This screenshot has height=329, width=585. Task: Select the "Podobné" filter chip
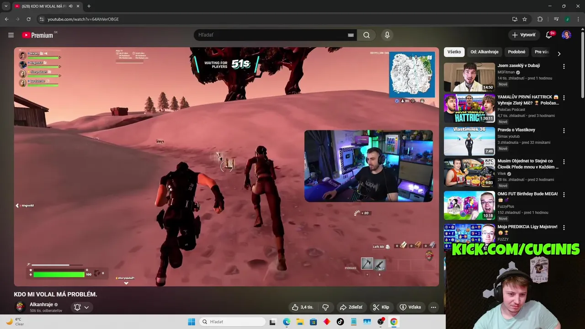click(516, 52)
